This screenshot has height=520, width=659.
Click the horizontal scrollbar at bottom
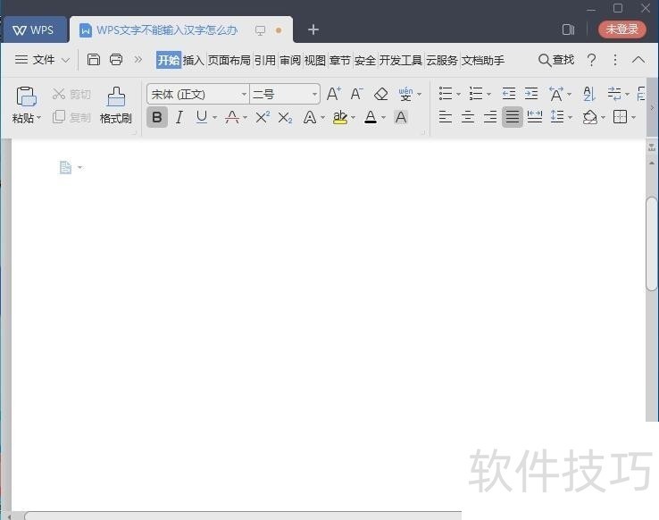[x=243, y=516]
